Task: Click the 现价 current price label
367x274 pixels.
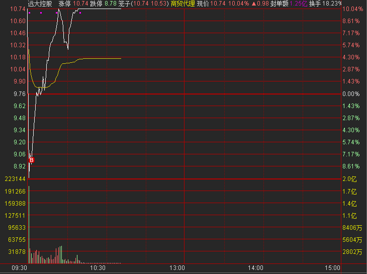Action: 203,4
